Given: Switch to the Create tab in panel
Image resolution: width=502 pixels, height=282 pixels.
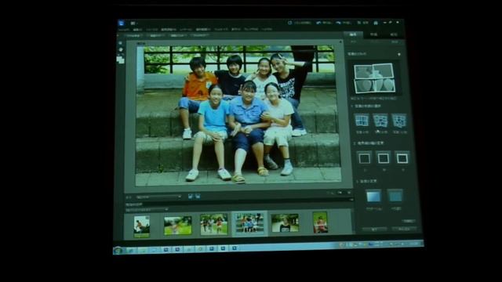Looking at the screenshot, I should [373, 34].
